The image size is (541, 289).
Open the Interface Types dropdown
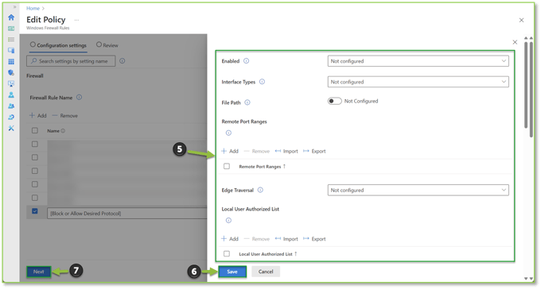point(418,82)
